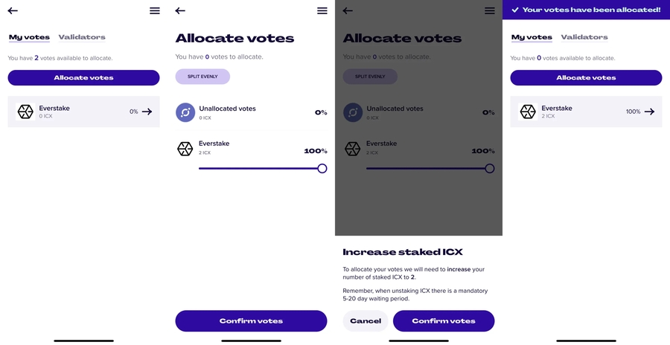670x345 pixels.
Task: Click the Unallocated votes ICX logo on undimmed screen
Action: [x=185, y=112]
